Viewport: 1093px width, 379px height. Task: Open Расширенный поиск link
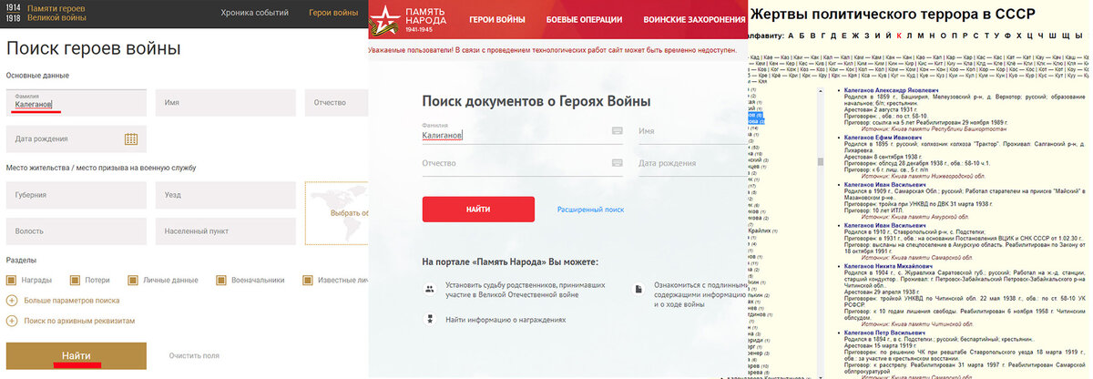[590, 210]
